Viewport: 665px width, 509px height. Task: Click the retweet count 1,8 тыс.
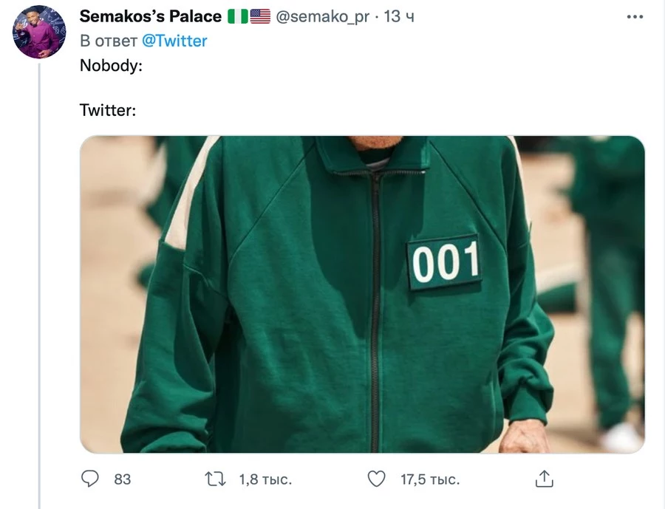pos(265,479)
